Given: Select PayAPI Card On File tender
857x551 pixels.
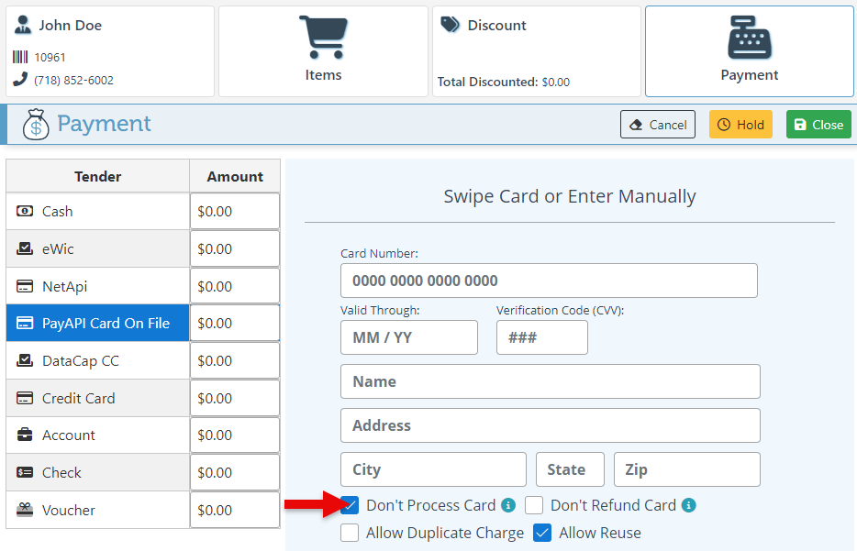Looking at the screenshot, I should tap(97, 323).
